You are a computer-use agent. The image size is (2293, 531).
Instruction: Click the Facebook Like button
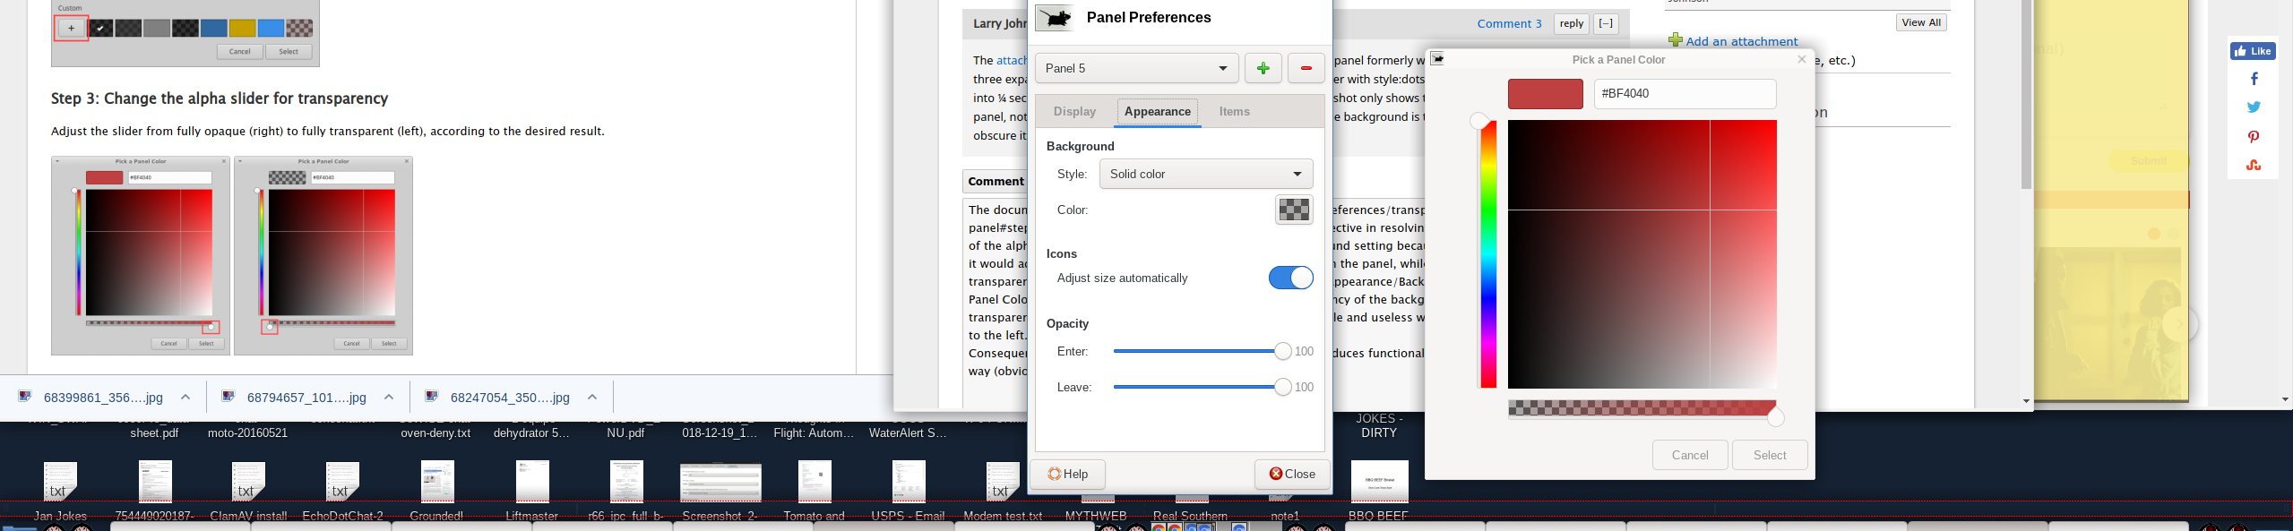(2253, 51)
